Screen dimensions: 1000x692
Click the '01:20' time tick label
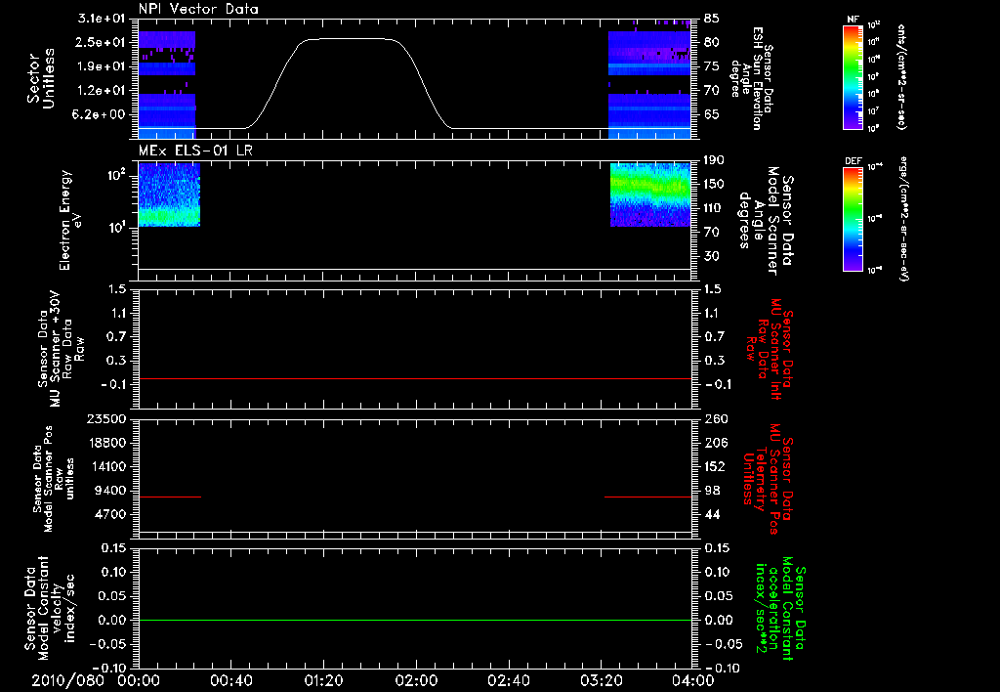(x=323, y=680)
